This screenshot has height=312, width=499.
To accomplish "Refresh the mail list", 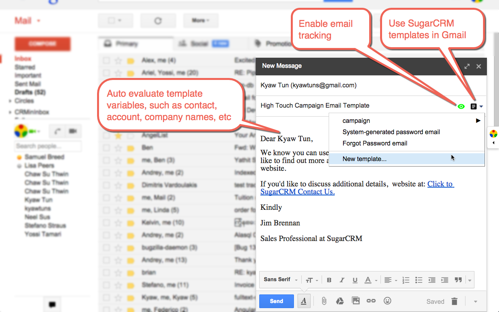I will pos(158,21).
